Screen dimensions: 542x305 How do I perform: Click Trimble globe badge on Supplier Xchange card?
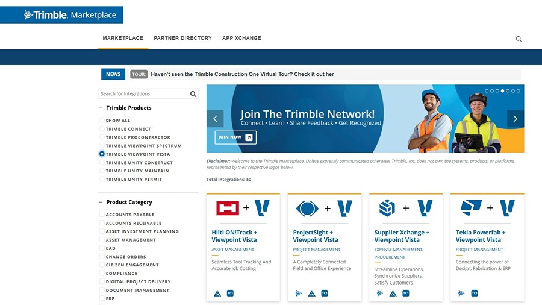(380, 293)
